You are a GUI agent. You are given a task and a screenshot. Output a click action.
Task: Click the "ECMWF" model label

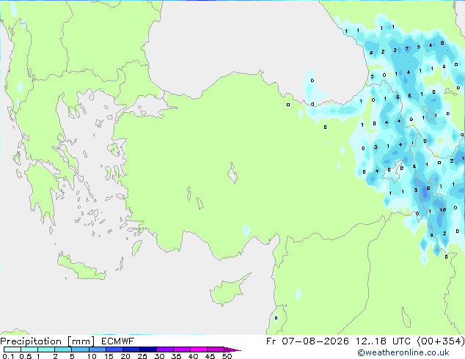coord(118,341)
